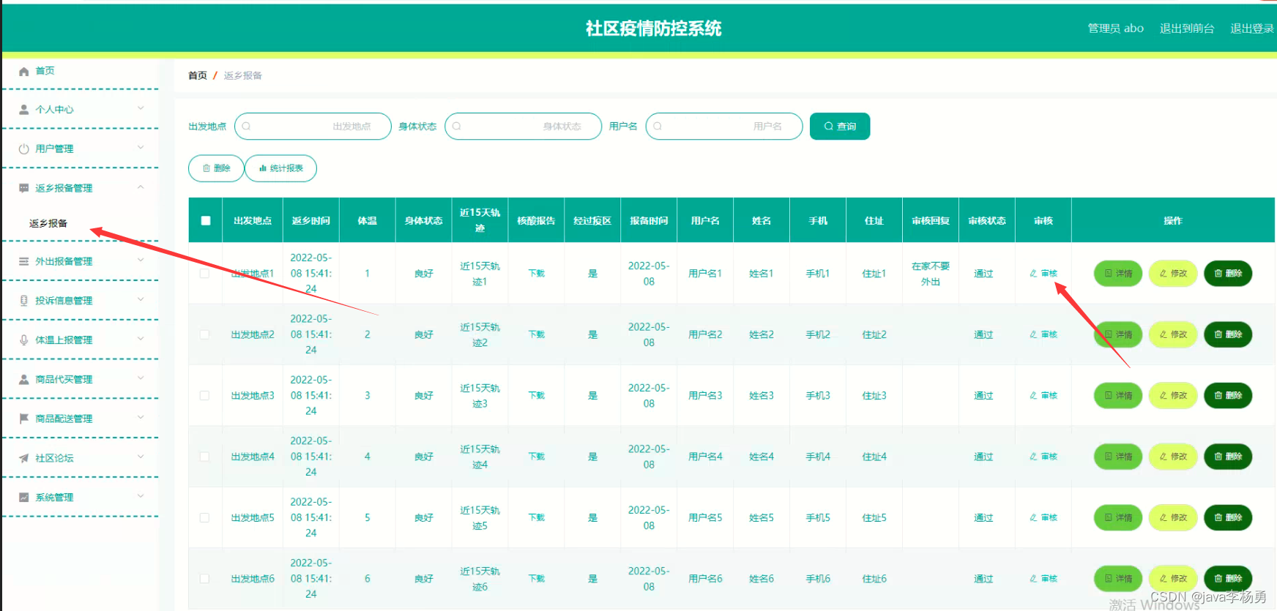The height and width of the screenshot is (611, 1277).
Task: Click search icon in 用户名 field
Action: pos(658,127)
